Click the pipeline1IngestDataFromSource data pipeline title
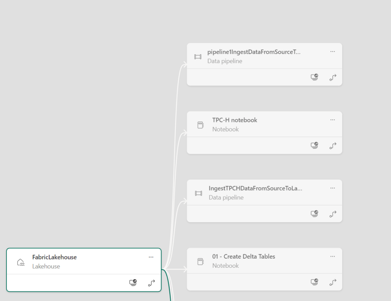Screen dimensions: 391x301 coord(254,52)
